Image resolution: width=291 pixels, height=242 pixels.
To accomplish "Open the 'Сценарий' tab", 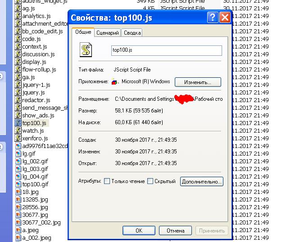I will (108, 33).
